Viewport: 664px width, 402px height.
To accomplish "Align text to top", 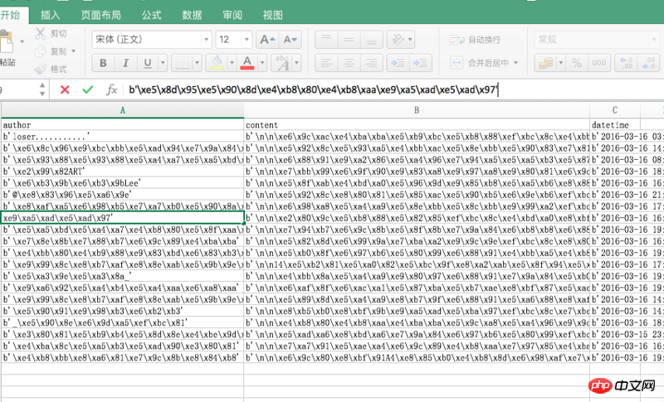I will tap(326, 40).
